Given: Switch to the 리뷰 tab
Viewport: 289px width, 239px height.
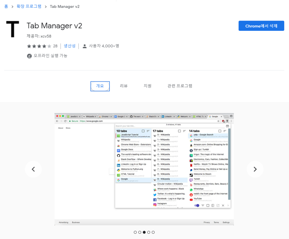Looking at the screenshot, I should click(124, 86).
